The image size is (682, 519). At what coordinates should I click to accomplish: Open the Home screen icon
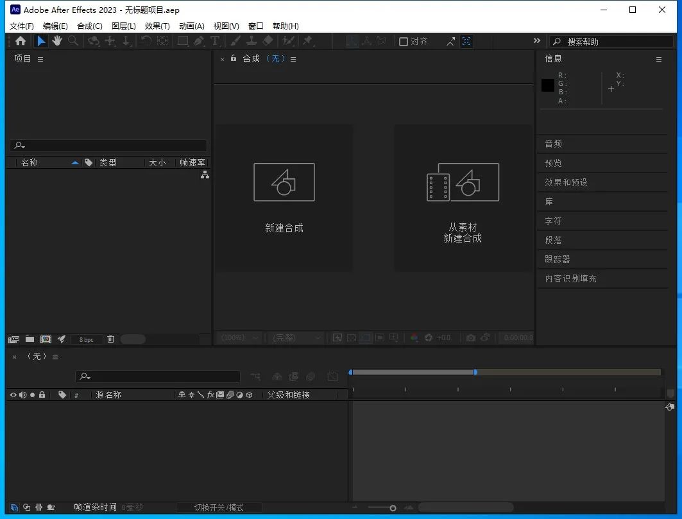coord(21,41)
